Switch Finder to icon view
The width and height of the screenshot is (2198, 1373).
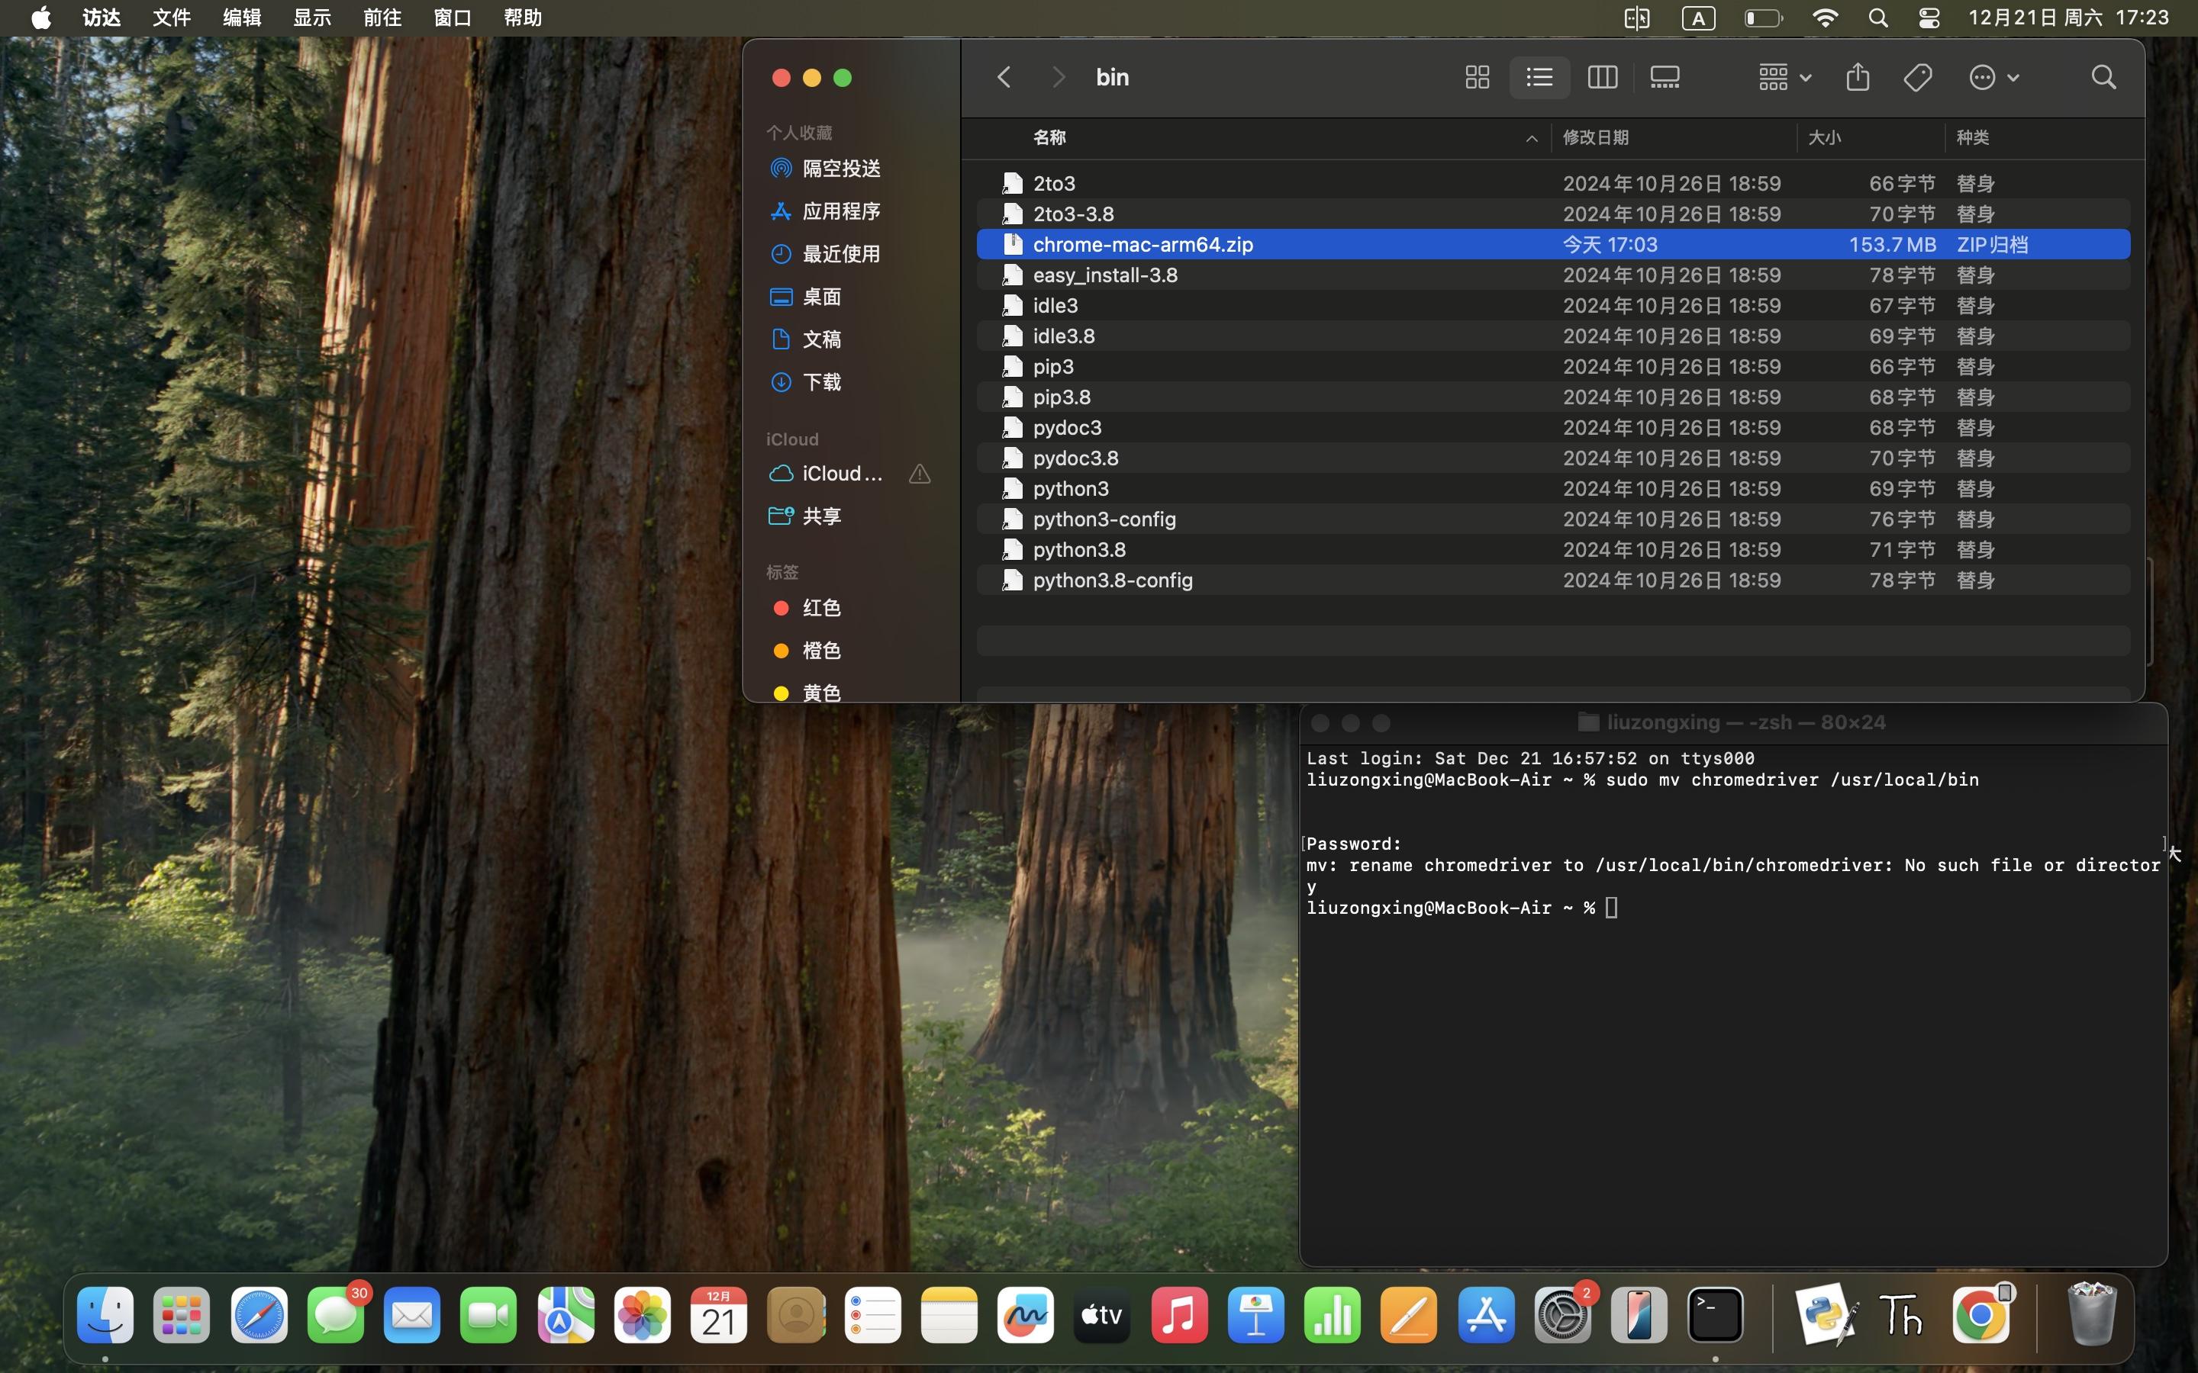coord(1477,77)
